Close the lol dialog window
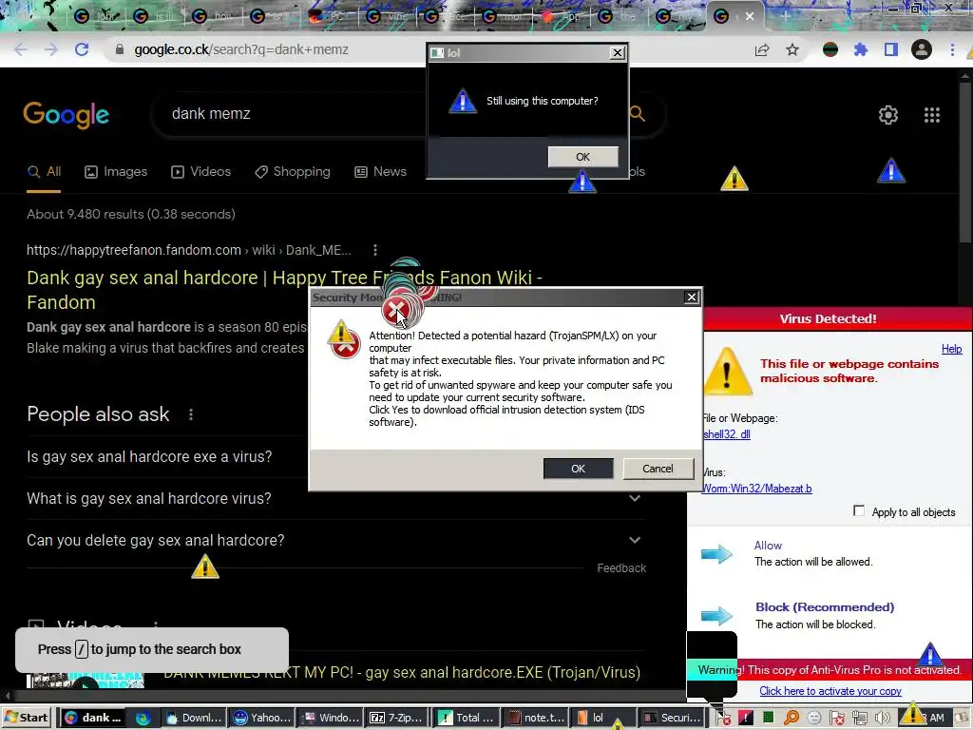Viewport: 973px width, 730px height. tap(618, 53)
